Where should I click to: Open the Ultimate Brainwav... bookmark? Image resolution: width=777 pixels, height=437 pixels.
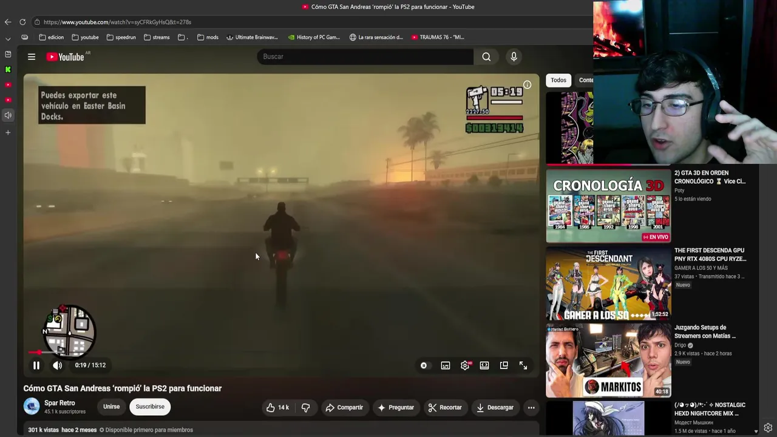pos(252,37)
